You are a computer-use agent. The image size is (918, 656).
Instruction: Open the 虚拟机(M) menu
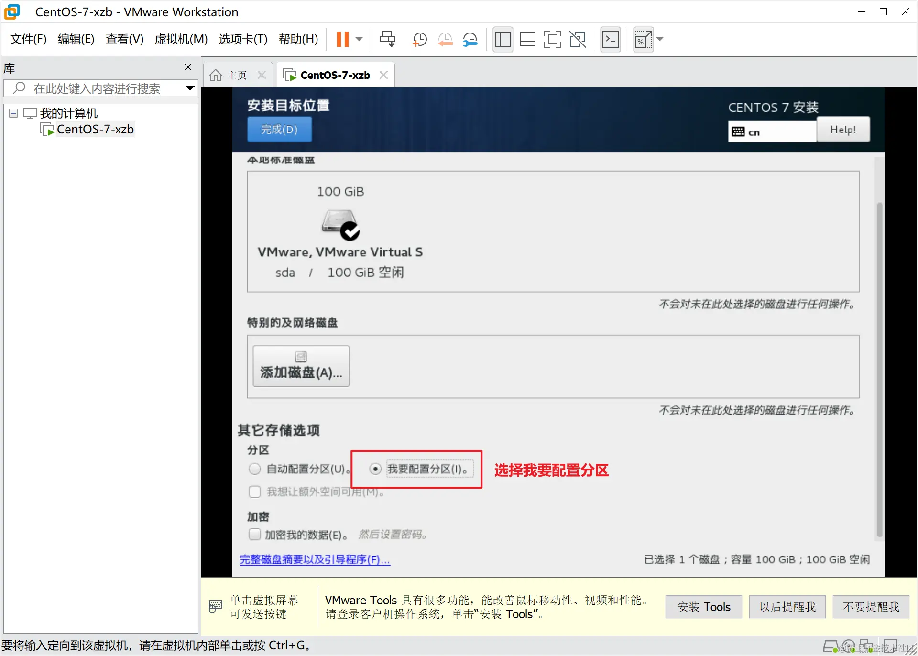tap(181, 39)
